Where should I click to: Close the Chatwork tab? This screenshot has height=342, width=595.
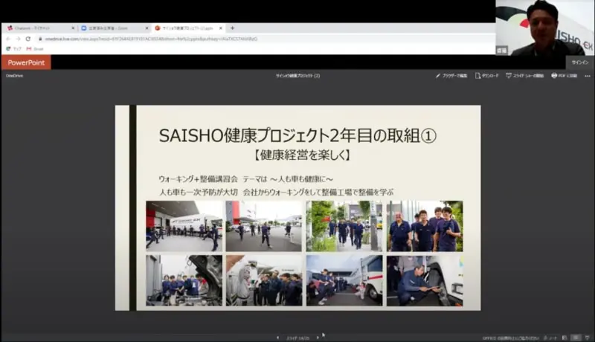coord(73,28)
